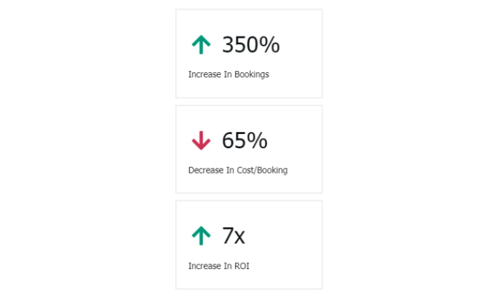Select the digits 65 in the cost statistic
This screenshot has width=499, height=299.
click(x=234, y=141)
